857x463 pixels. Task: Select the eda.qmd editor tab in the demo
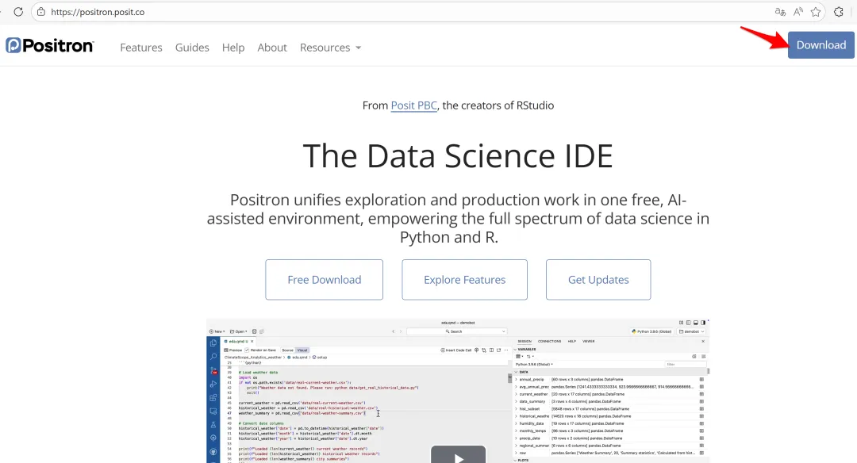236,341
